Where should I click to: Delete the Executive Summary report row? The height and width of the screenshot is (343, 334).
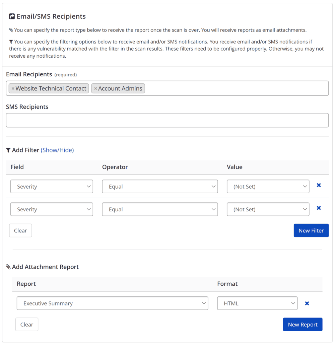307,303
